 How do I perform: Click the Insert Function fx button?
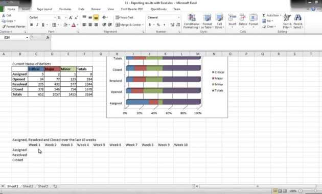point(48,38)
